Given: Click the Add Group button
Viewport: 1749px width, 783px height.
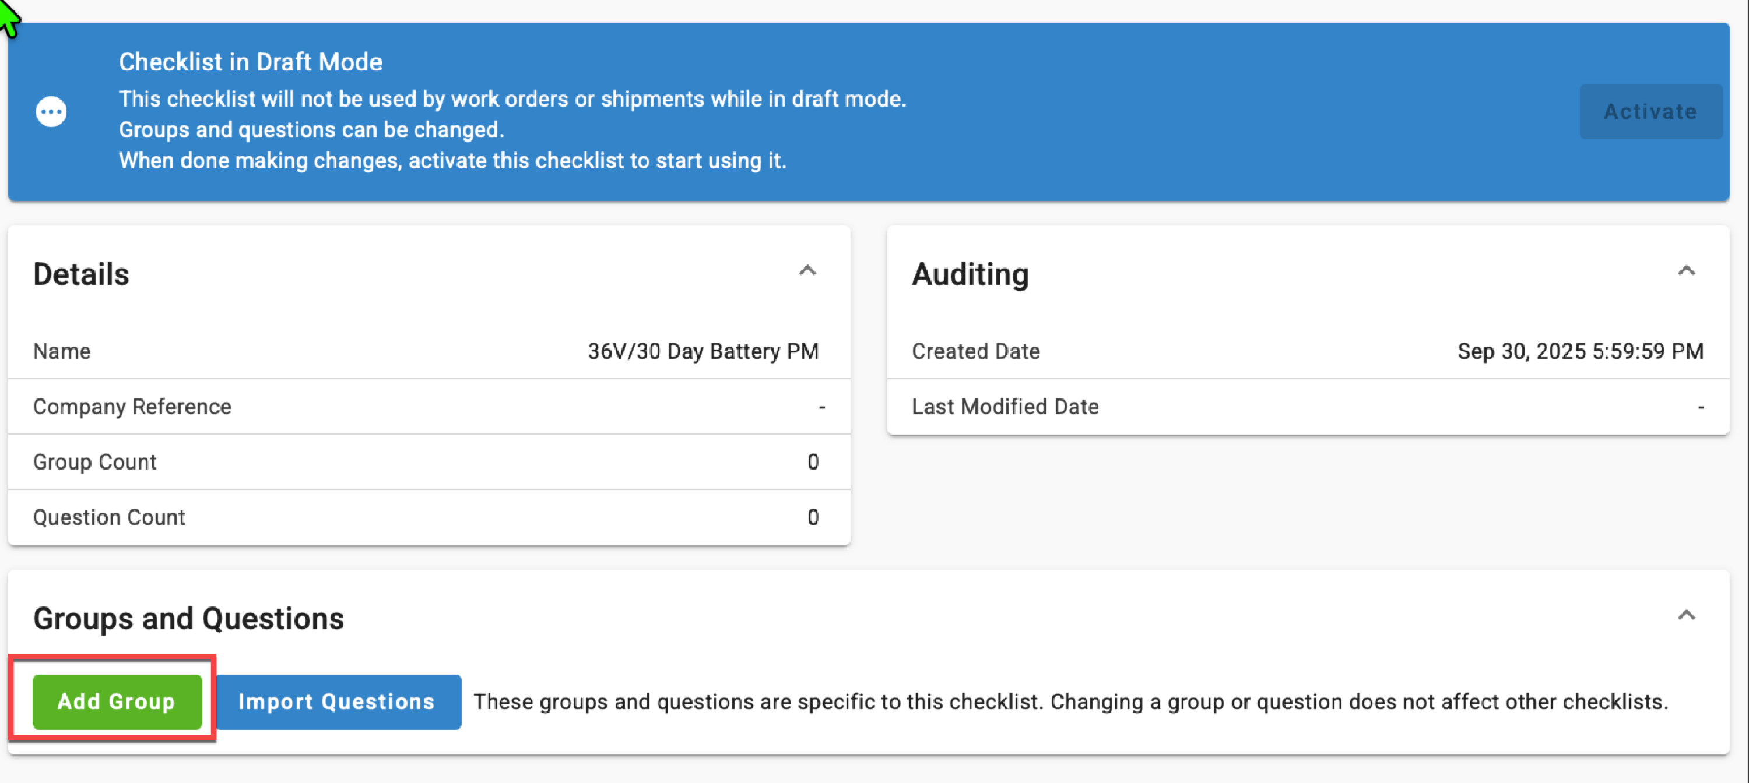Looking at the screenshot, I should coord(117,701).
